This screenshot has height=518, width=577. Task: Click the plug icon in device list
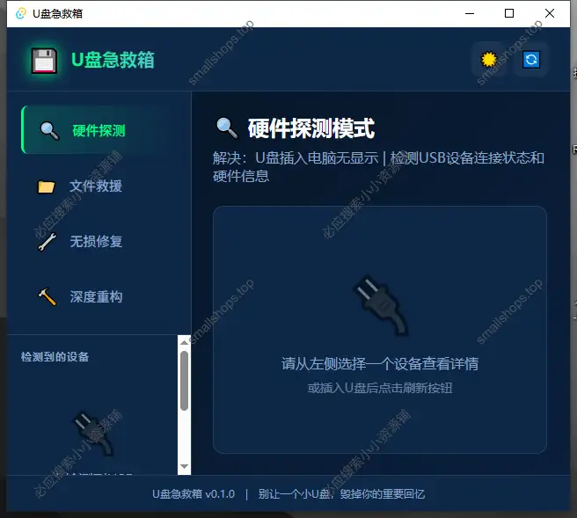pos(94,434)
